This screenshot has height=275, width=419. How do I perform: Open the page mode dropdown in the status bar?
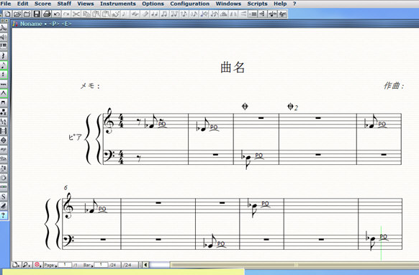click(x=16, y=265)
